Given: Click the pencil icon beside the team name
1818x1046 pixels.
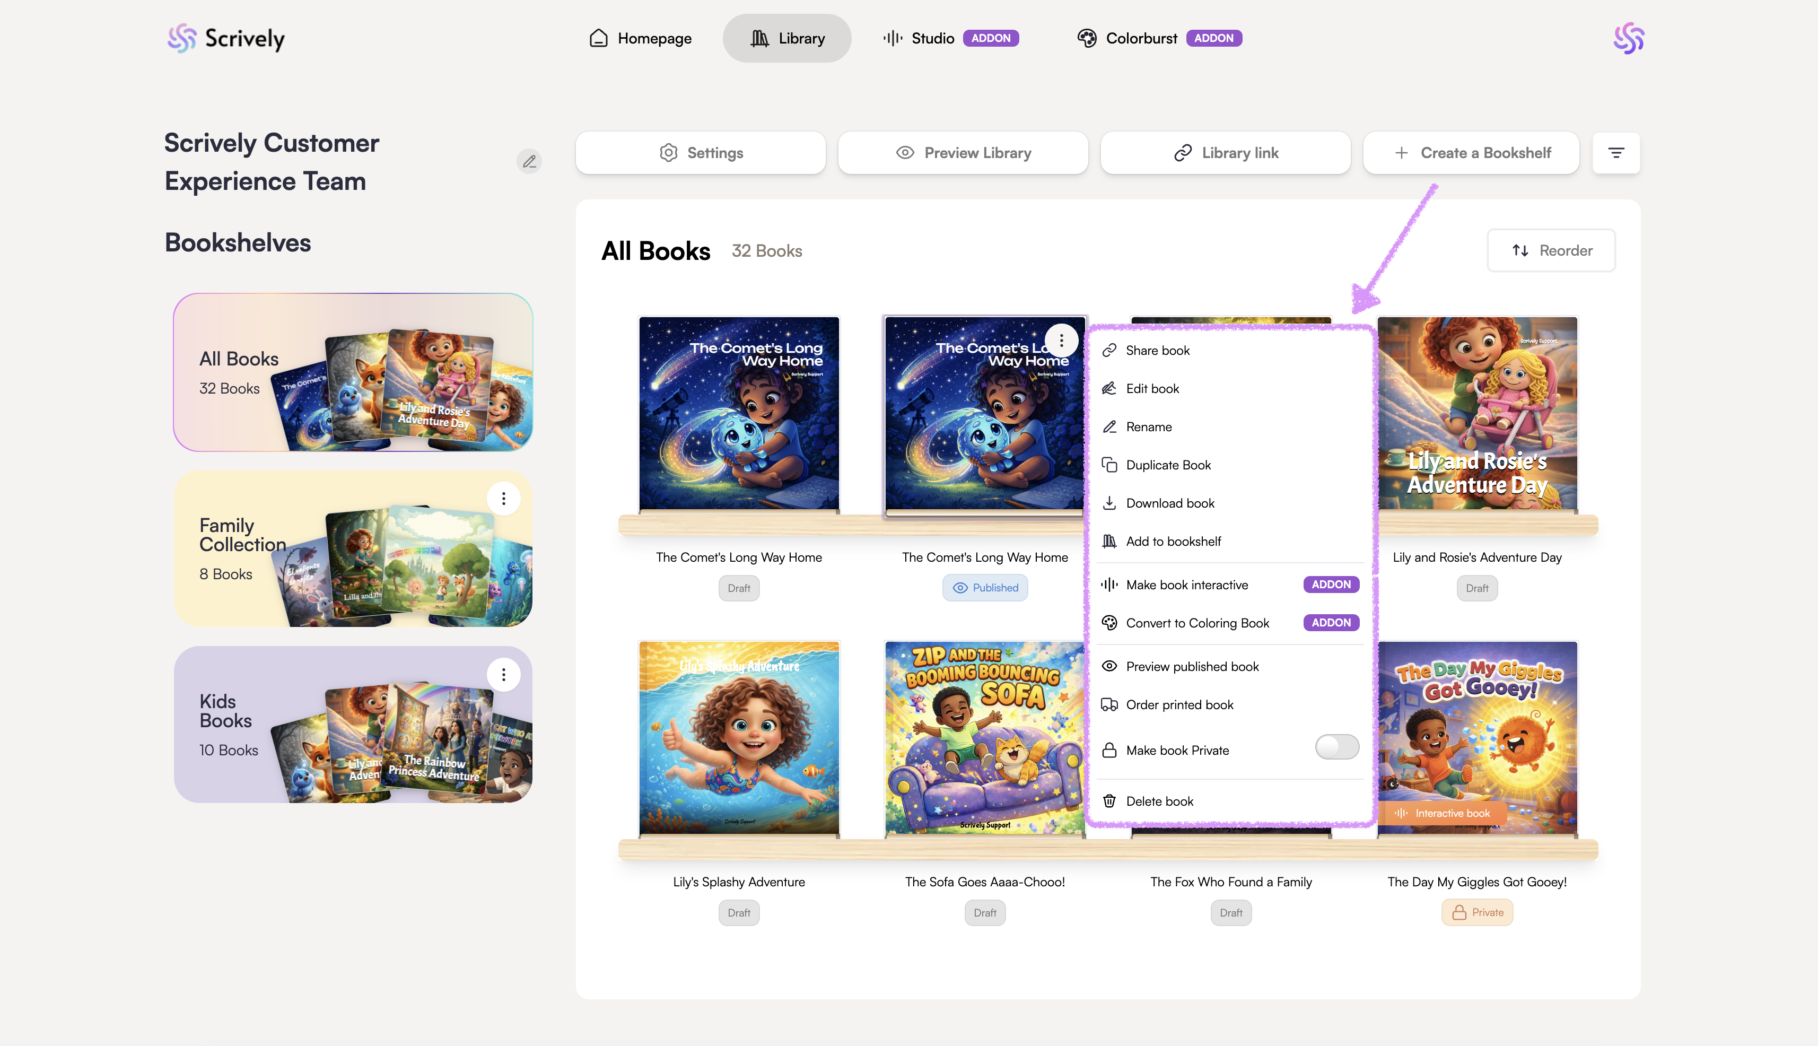Looking at the screenshot, I should (x=529, y=161).
